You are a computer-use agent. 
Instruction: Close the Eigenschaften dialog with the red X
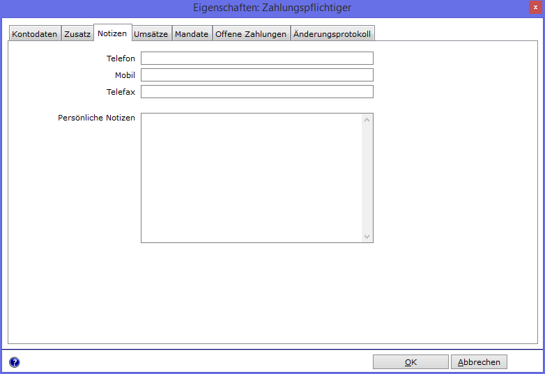535,7
